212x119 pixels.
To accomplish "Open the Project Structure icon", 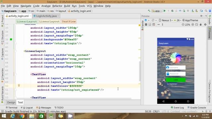I will [201, 11].
